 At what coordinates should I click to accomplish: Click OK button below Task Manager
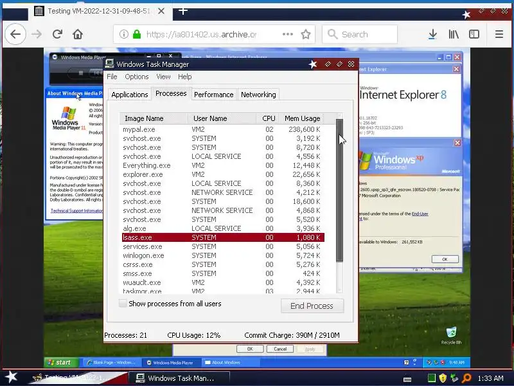click(250, 349)
